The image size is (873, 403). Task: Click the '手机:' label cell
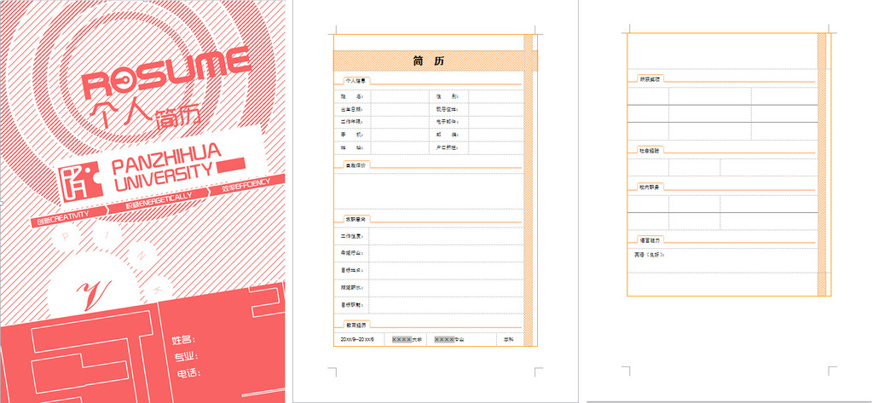pyautogui.click(x=352, y=135)
